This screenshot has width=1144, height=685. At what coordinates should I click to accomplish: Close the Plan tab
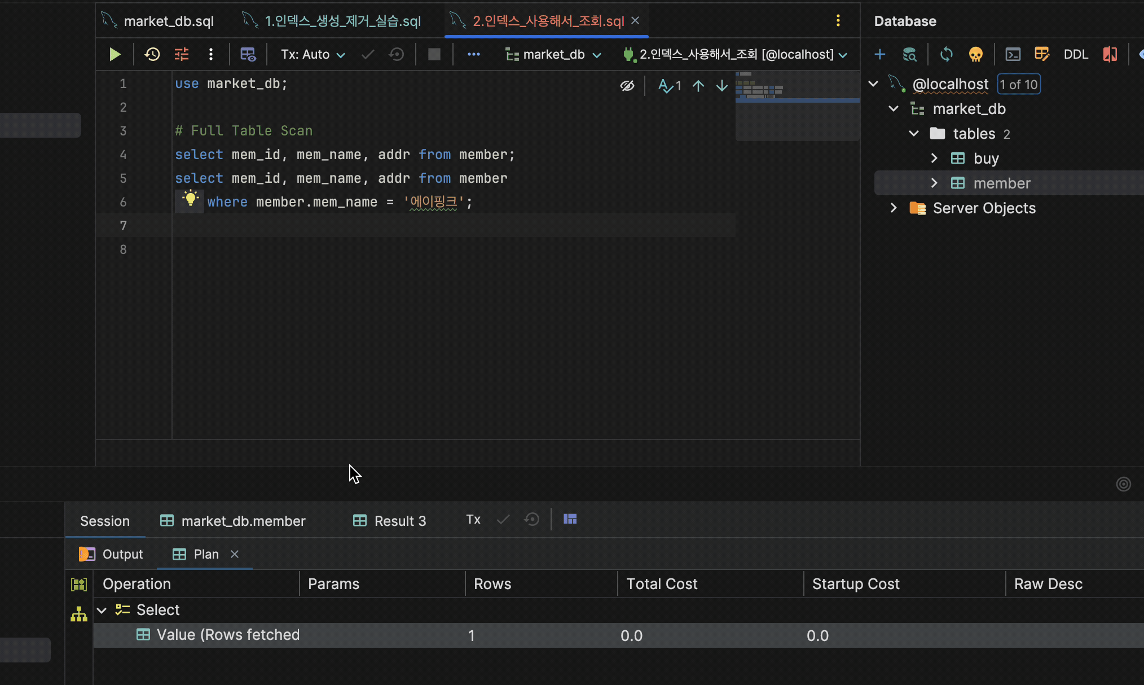pos(235,554)
